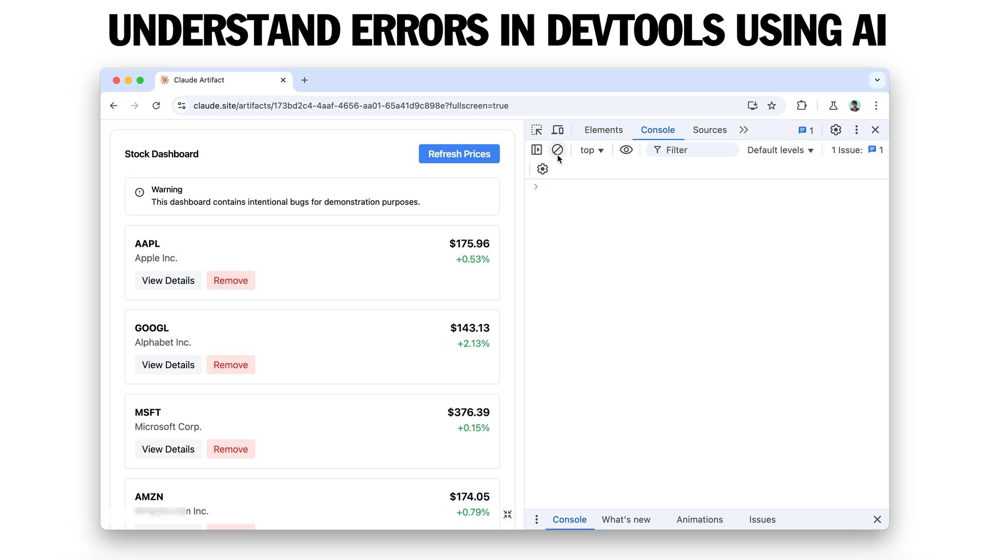Open the Issues drawer tab
This screenshot has height=560, width=995.
[762, 520]
